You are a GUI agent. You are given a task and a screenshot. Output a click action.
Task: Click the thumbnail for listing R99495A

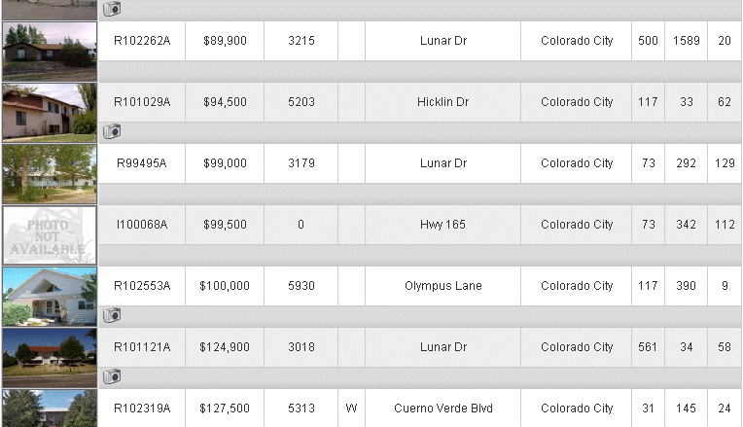tap(50, 174)
